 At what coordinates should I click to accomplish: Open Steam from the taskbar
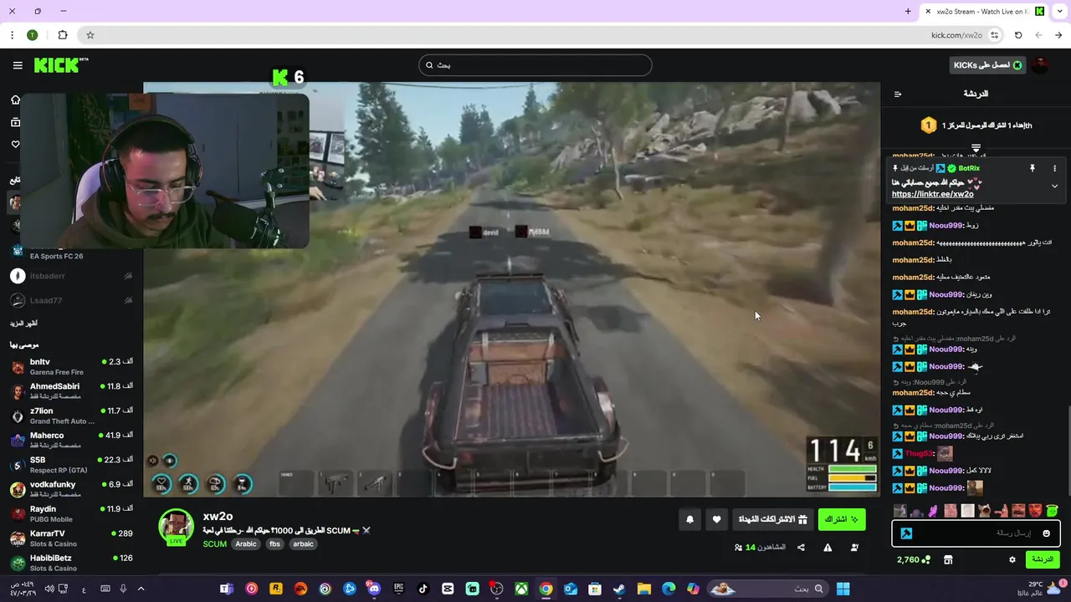click(x=618, y=589)
